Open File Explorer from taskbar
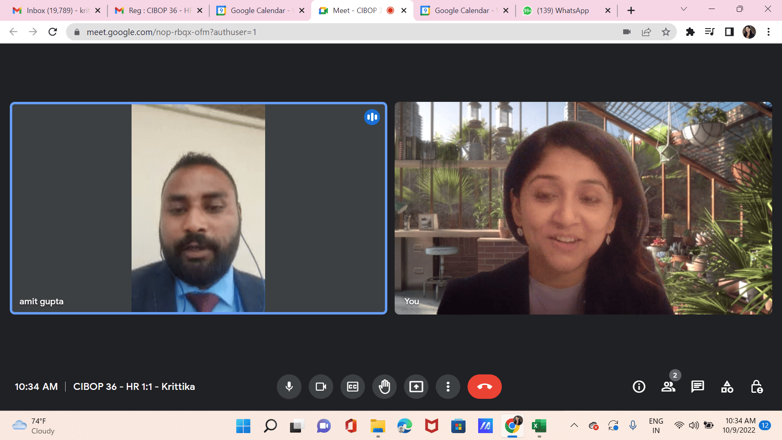 tap(378, 426)
